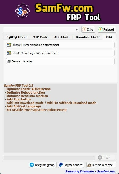Viewport: 119px width, 174px height.
Task: Open the Telegram group link button
Action: pos(43,165)
